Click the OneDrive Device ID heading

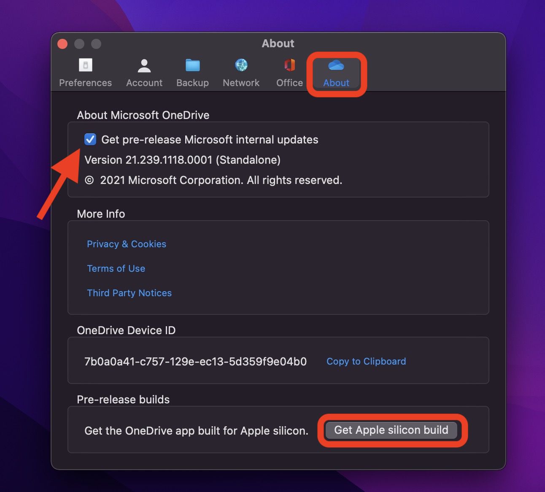(x=126, y=330)
